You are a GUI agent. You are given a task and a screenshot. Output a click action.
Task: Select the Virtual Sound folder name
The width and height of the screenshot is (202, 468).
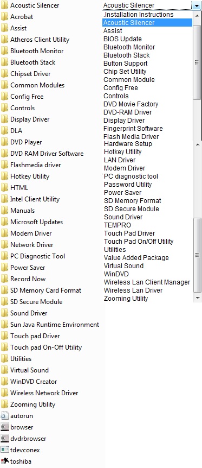click(29, 370)
